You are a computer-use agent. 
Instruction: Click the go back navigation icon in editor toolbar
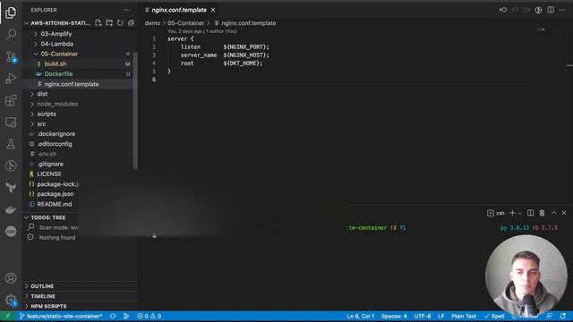(503, 10)
